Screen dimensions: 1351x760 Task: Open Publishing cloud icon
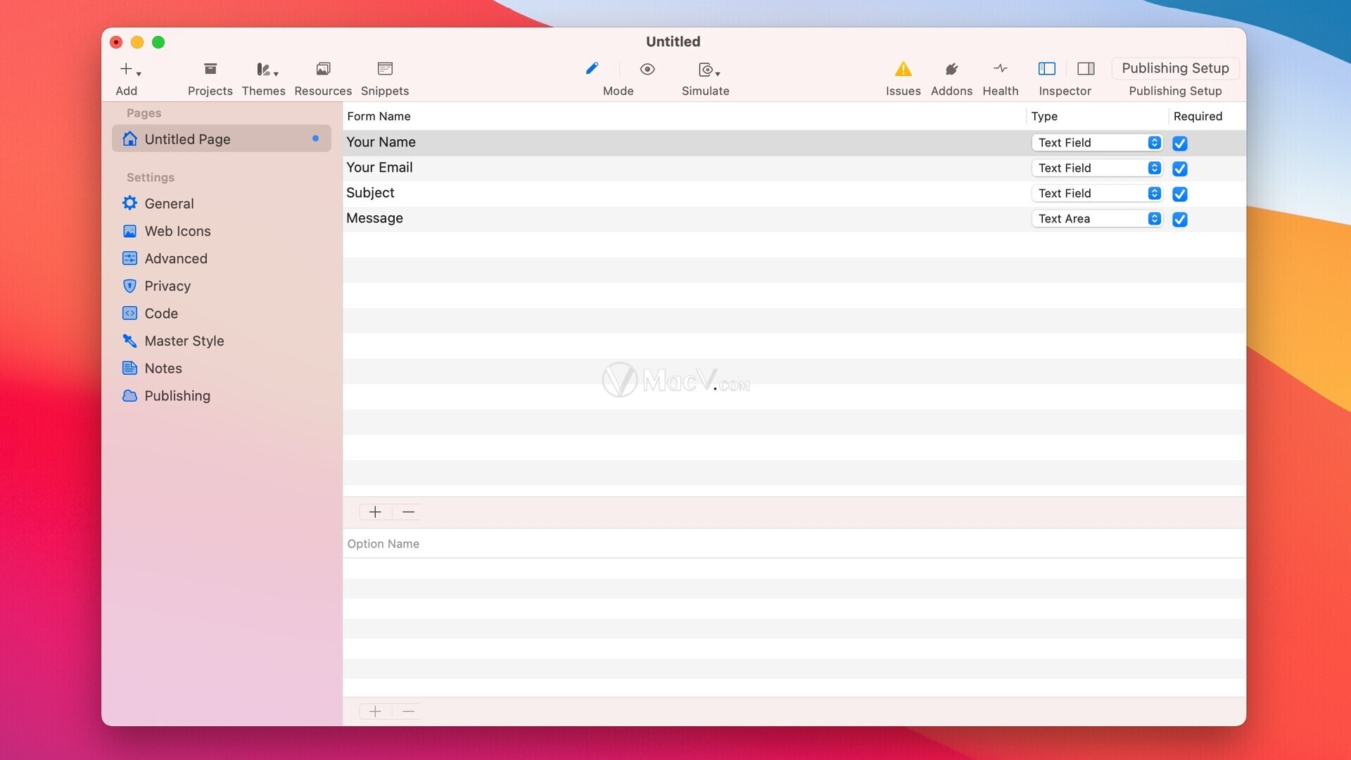(129, 395)
